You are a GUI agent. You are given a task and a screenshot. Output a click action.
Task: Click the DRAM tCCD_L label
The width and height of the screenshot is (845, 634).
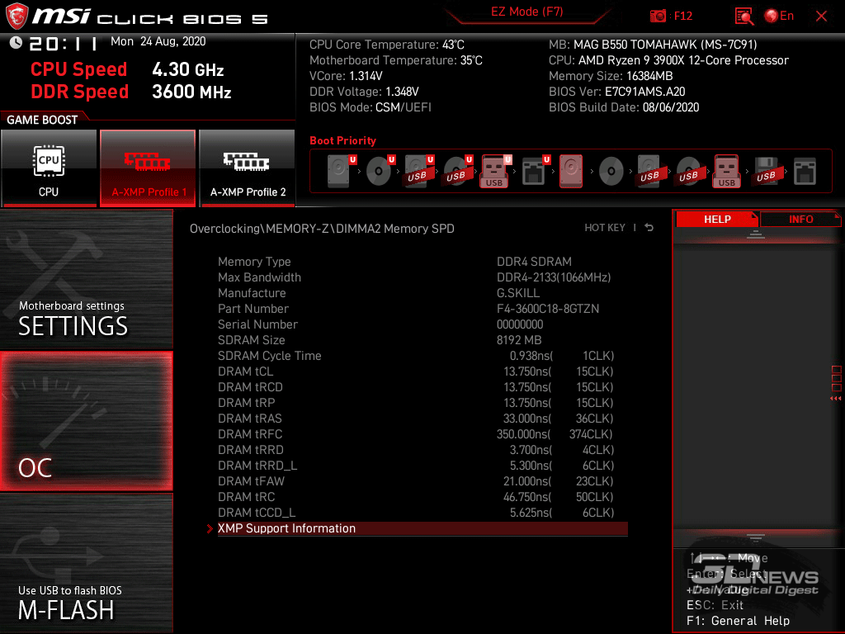pyautogui.click(x=257, y=513)
